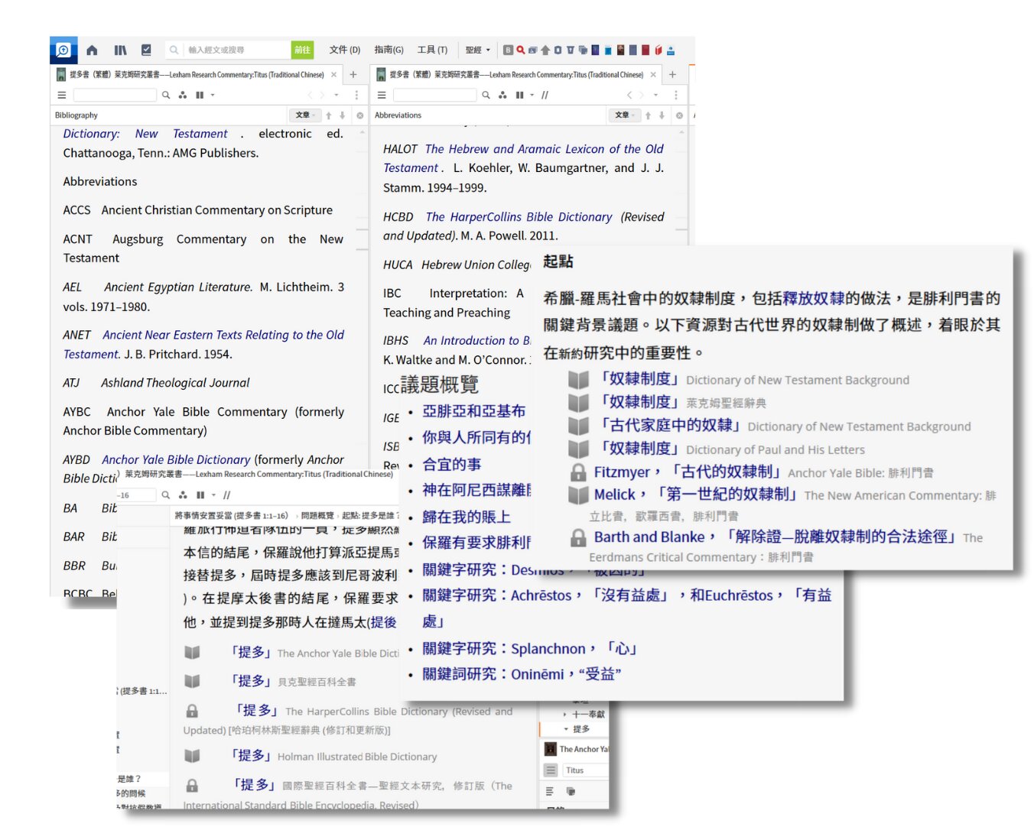The width and height of the screenshot is (1034, 827).
Task: Toggle column layout icon in left panel
Action: pos(200,96)
